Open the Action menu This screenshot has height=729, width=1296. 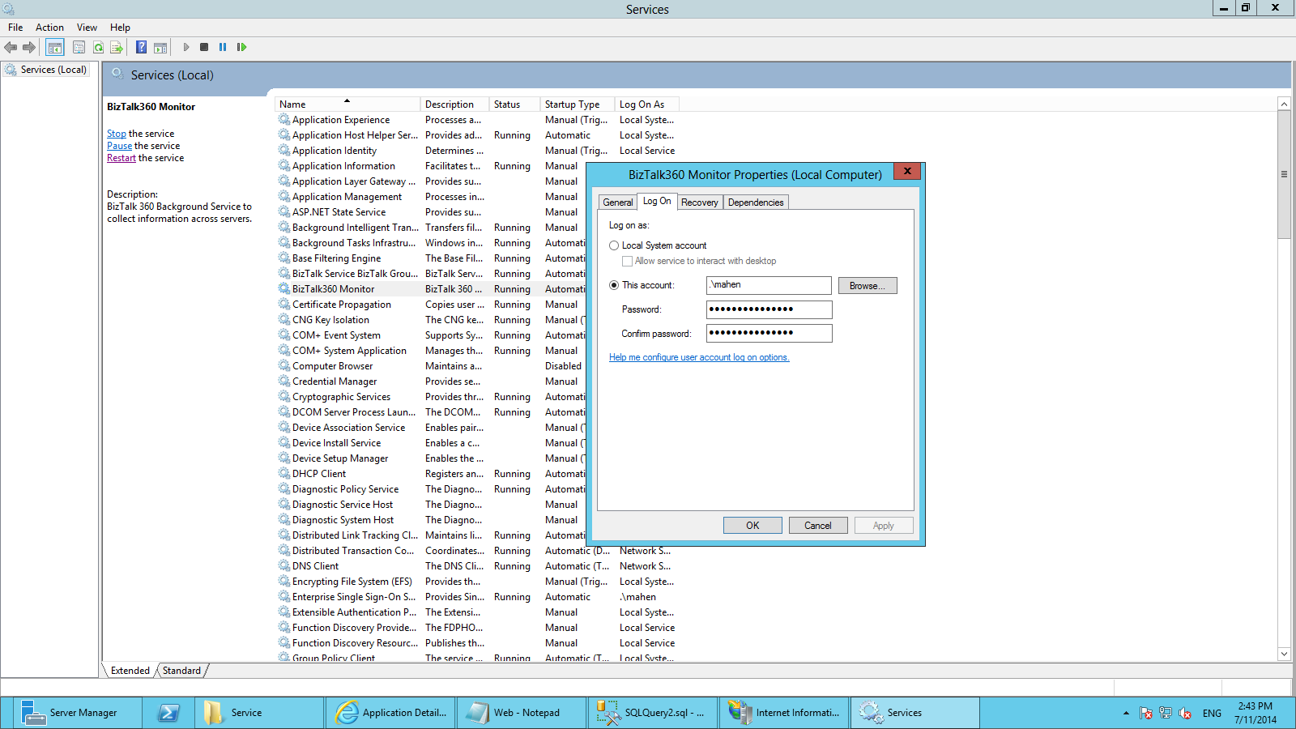click(x=49, y=28)
